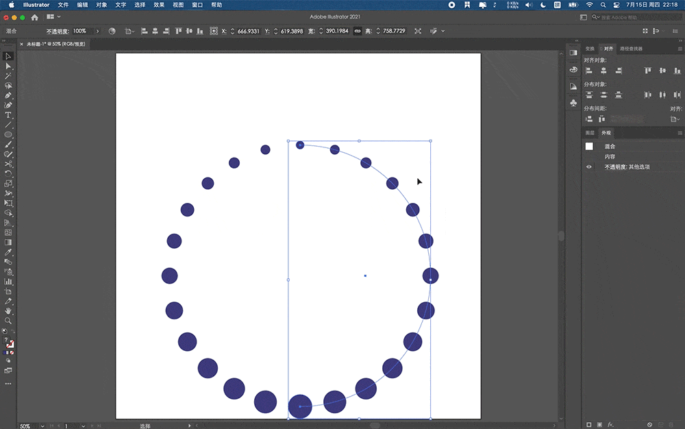This screenshot has width=685, height=429.
Task: Select the Gradient tool
Action: tap(8, 243)
